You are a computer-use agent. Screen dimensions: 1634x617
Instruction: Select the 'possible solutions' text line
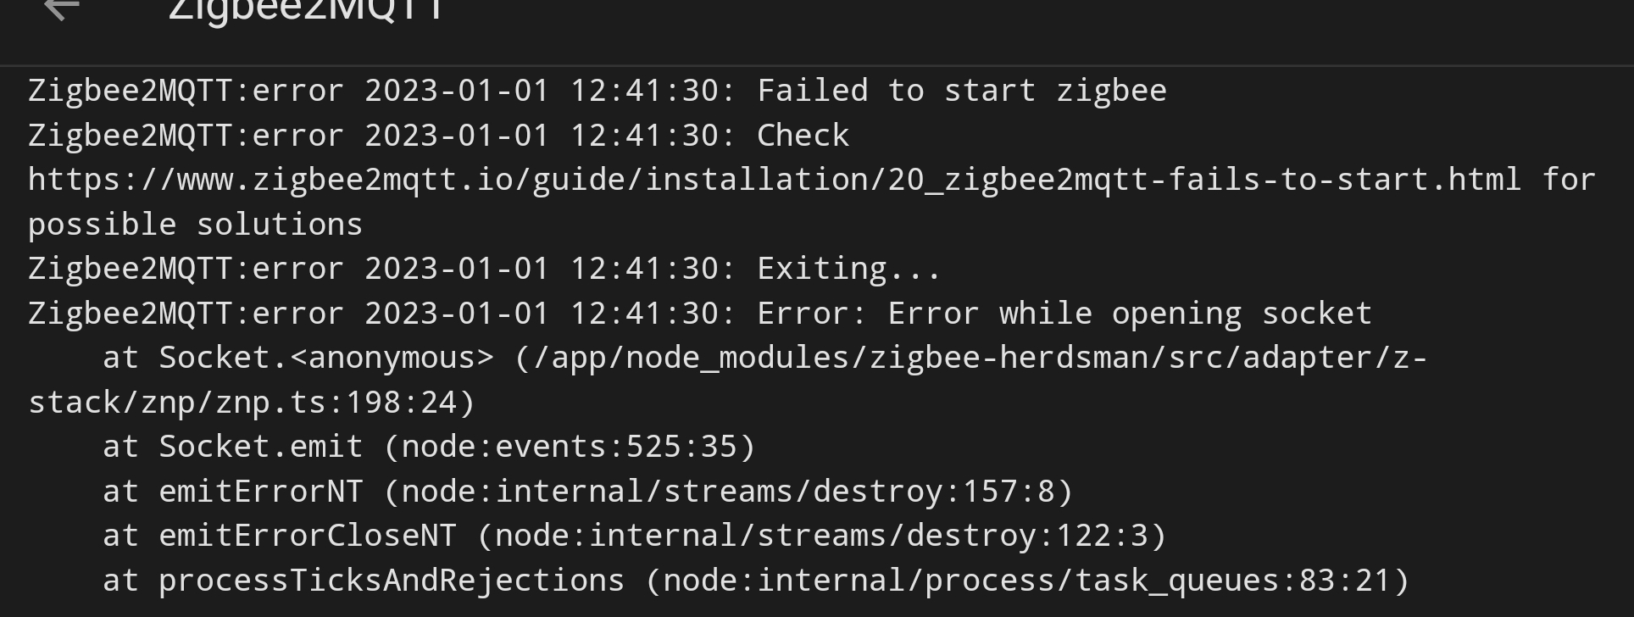195,225
